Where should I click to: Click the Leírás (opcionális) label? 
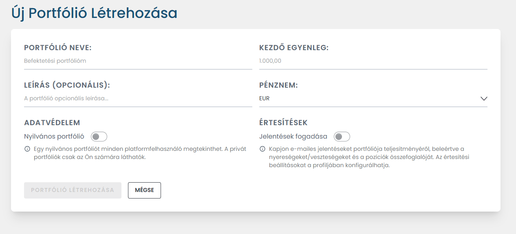point(67,85)
